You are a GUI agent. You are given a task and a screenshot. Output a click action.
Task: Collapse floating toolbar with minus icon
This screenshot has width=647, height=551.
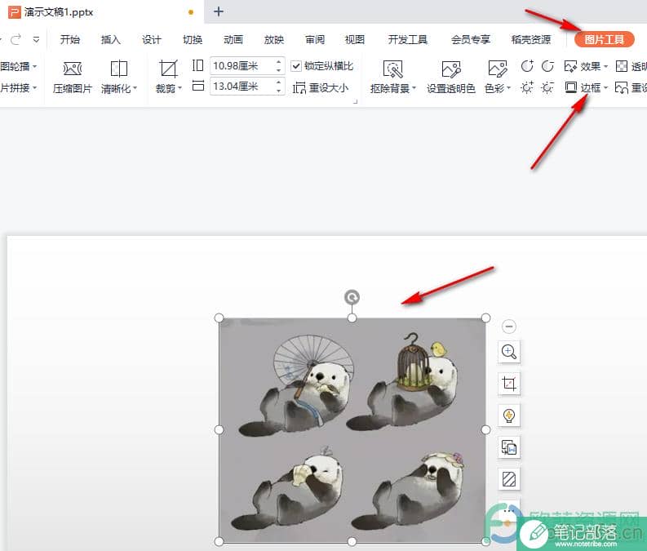509,327
